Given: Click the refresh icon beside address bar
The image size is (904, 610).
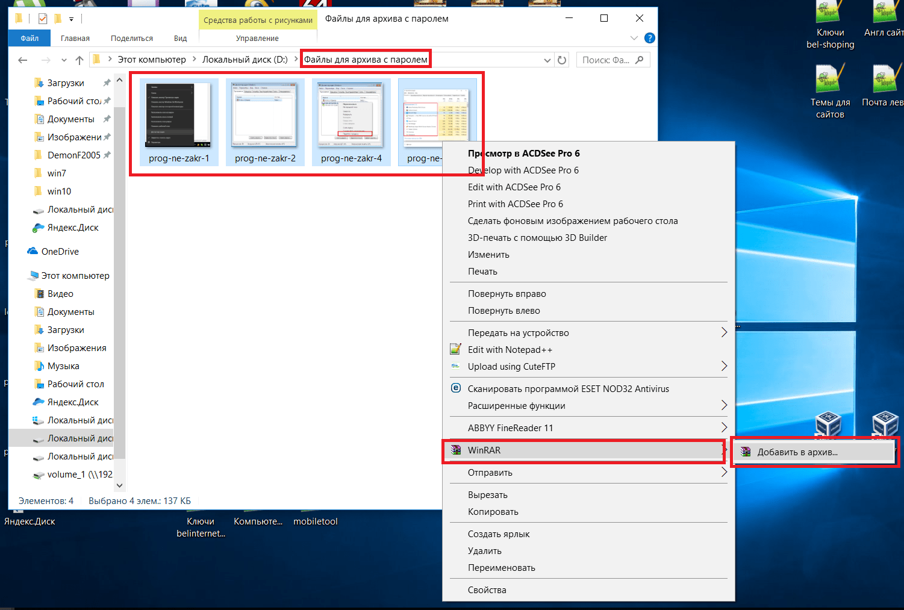Looking at the screenshot, I should 562,60.
